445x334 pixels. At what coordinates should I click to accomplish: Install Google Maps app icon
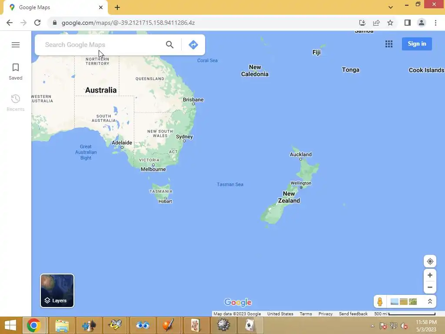362,23
